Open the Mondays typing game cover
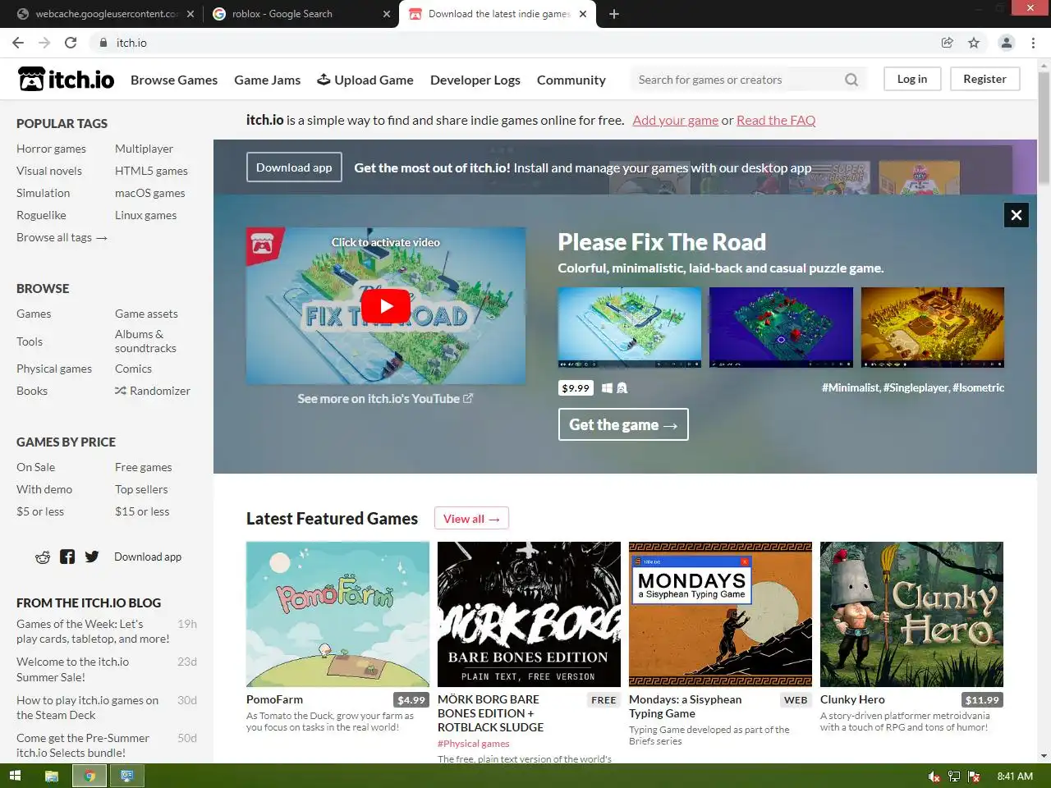The height and width of the screenshot is (788, 1051). coord(720,614)
